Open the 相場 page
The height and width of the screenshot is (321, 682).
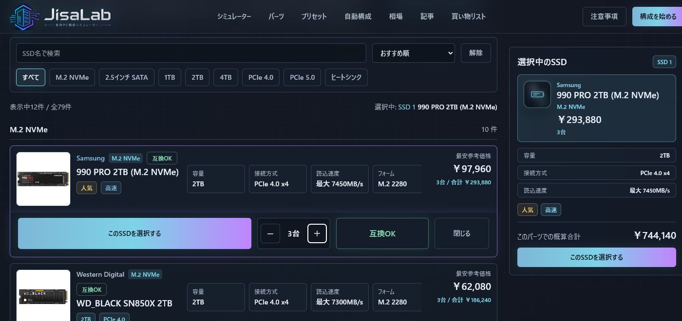coord(396,17)
